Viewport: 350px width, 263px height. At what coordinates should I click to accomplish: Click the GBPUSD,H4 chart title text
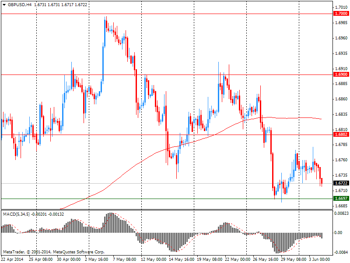(x=20, y=5)
